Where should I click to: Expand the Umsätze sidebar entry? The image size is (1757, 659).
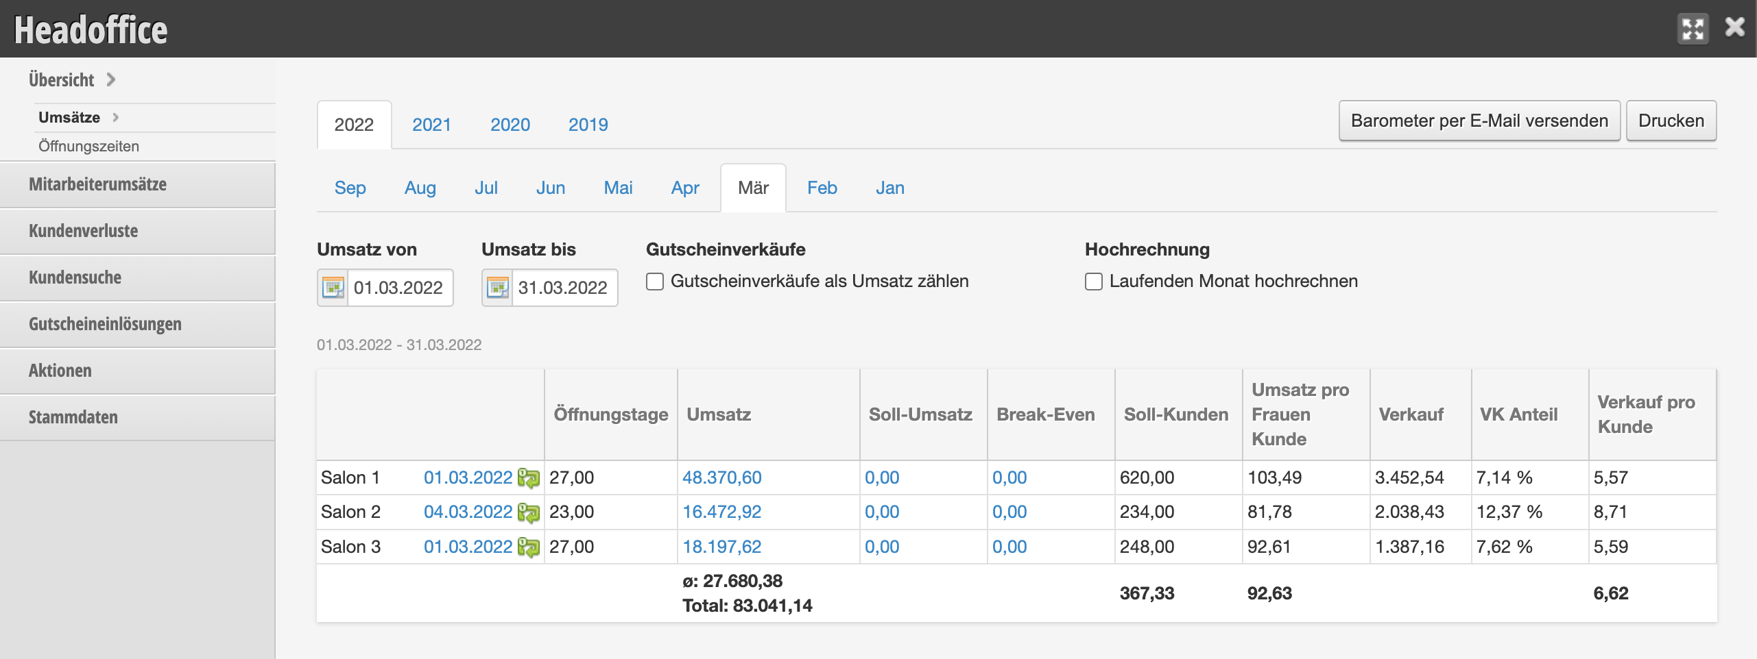point(69,116)
